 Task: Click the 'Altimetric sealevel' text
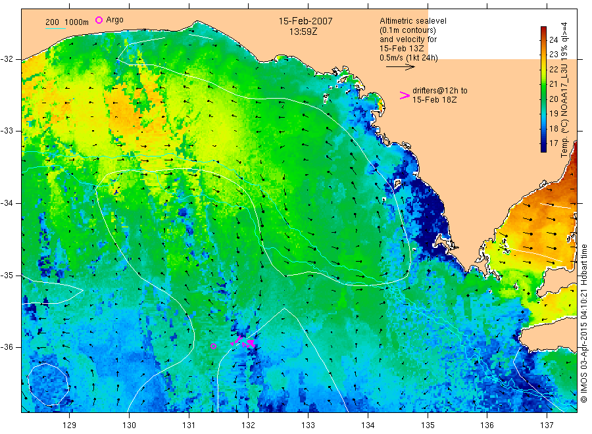(x=412, y=21)
